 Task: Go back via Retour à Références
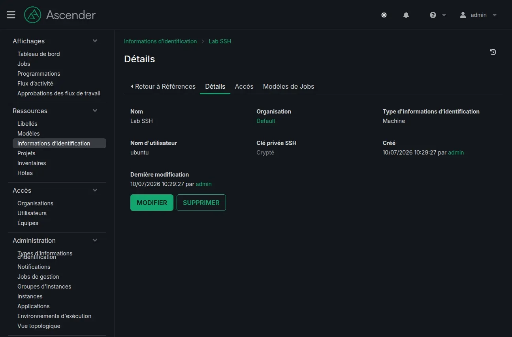coord(163,86)
